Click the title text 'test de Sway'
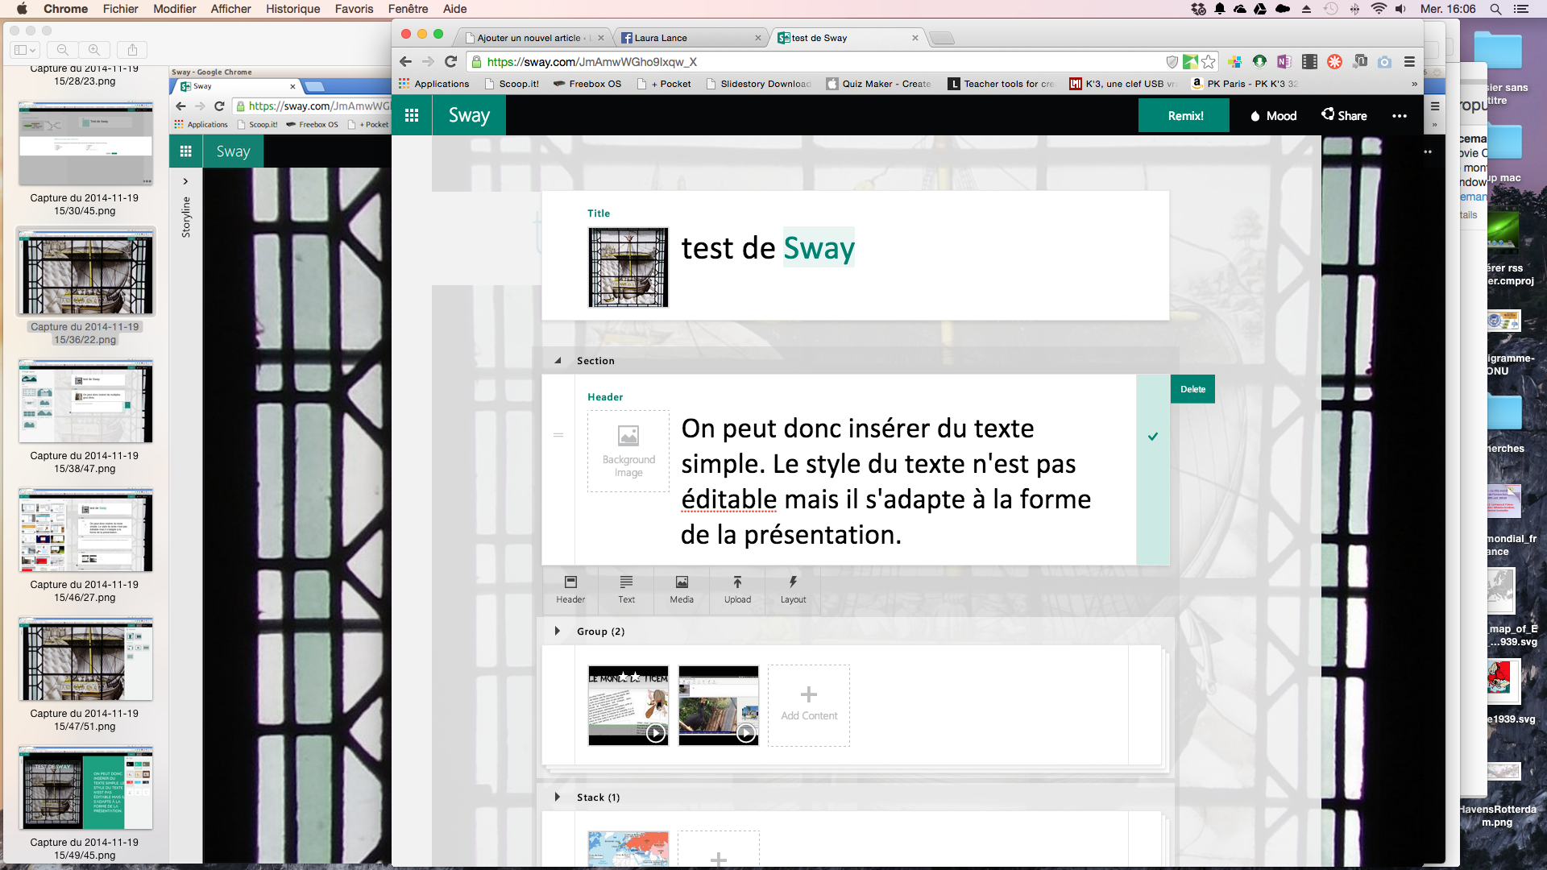Screen dimensions: 1547x870 768,248
